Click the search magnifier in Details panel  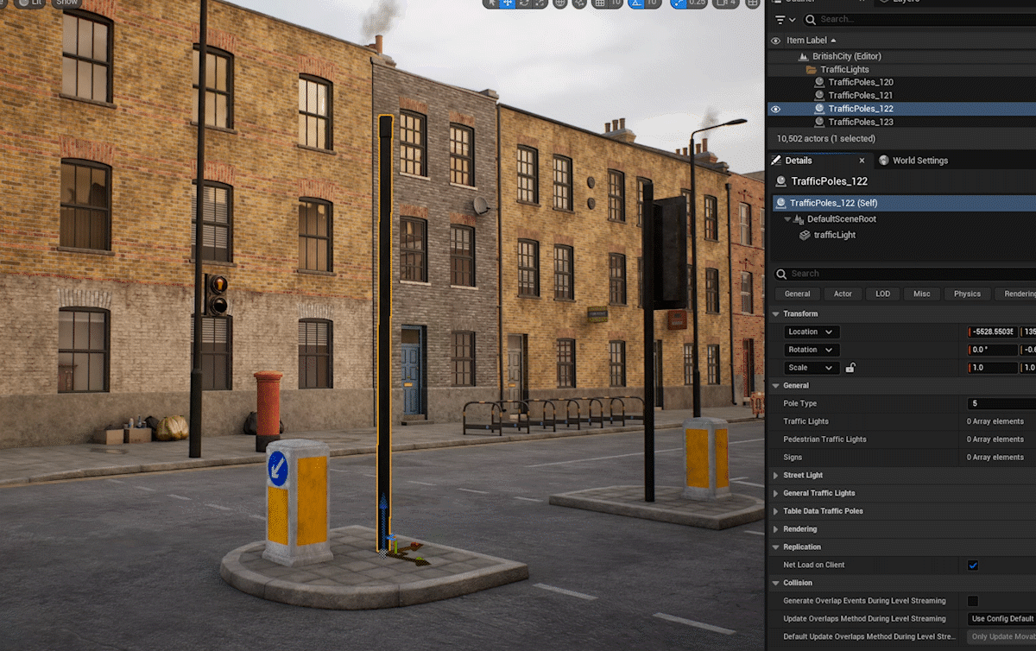pyautogui.click(x=782, y=274)
